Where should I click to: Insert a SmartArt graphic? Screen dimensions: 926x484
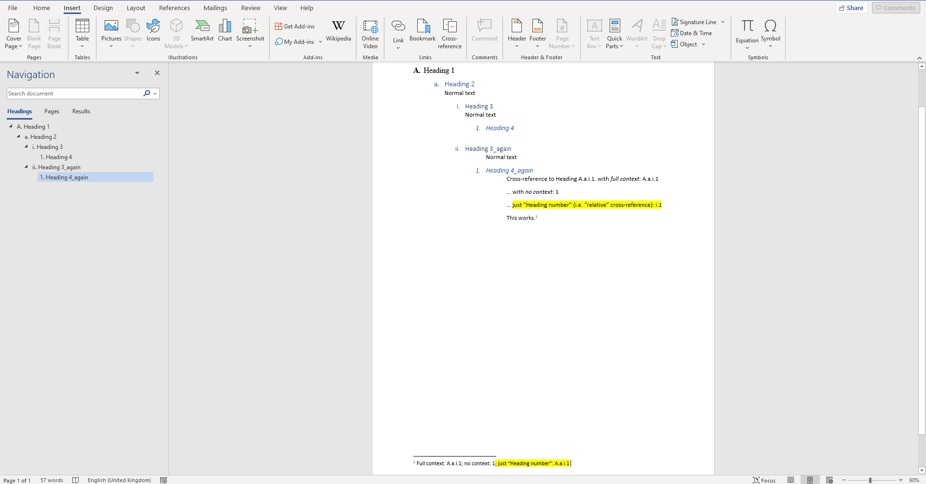tap(202, 30)
